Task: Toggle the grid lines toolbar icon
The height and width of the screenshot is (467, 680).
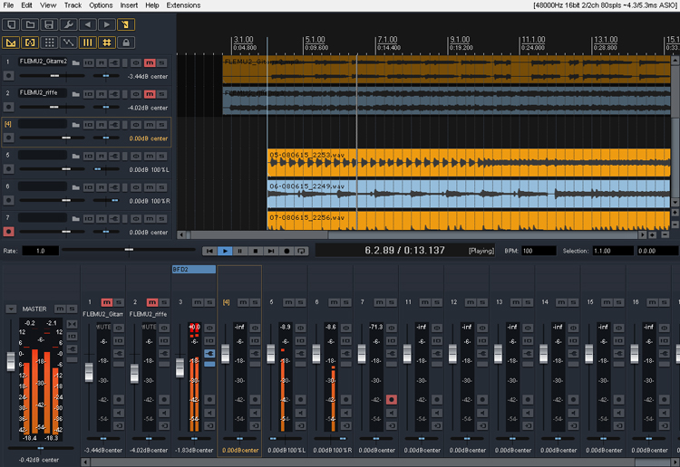Action: (x=88, y=43)
